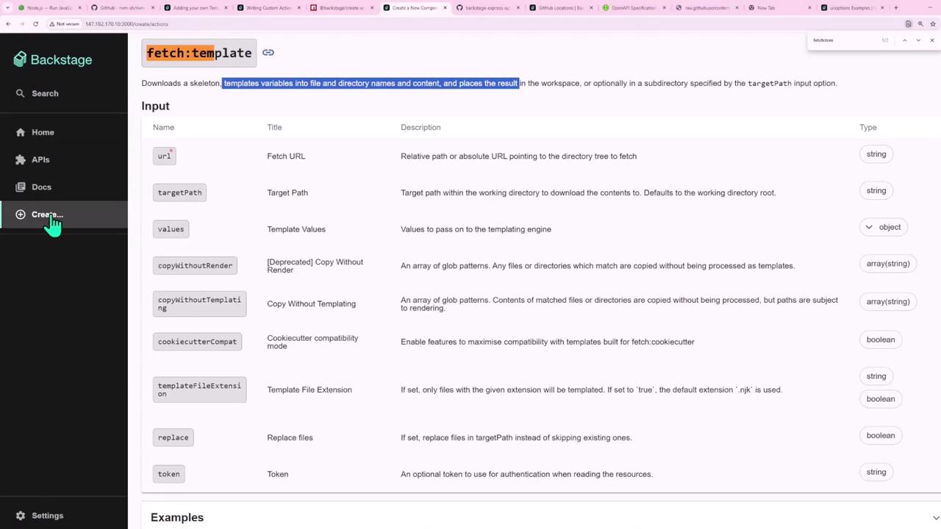The height and width of the screenshot is (529, 941).
Task: Go forward in browser history
Action: (22, 24)
